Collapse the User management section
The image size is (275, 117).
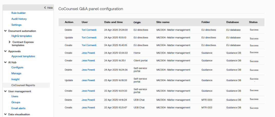click(6, 91)
